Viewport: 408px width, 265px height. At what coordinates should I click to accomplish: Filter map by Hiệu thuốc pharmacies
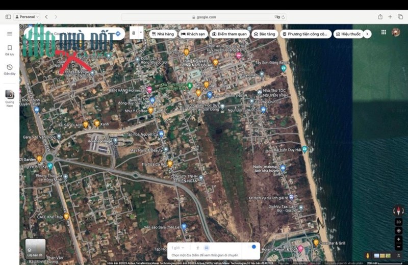[348, 34]
